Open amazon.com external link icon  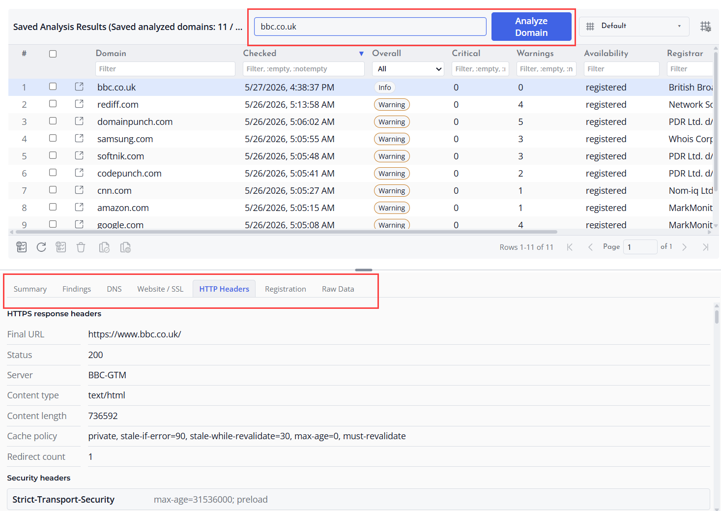(x=79, y=207)
